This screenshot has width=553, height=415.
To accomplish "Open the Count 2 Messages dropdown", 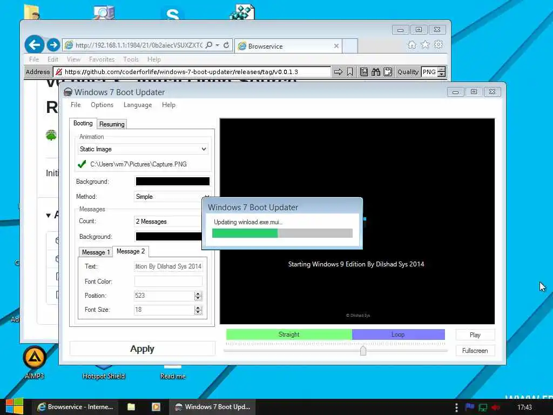I will point(168,221).
